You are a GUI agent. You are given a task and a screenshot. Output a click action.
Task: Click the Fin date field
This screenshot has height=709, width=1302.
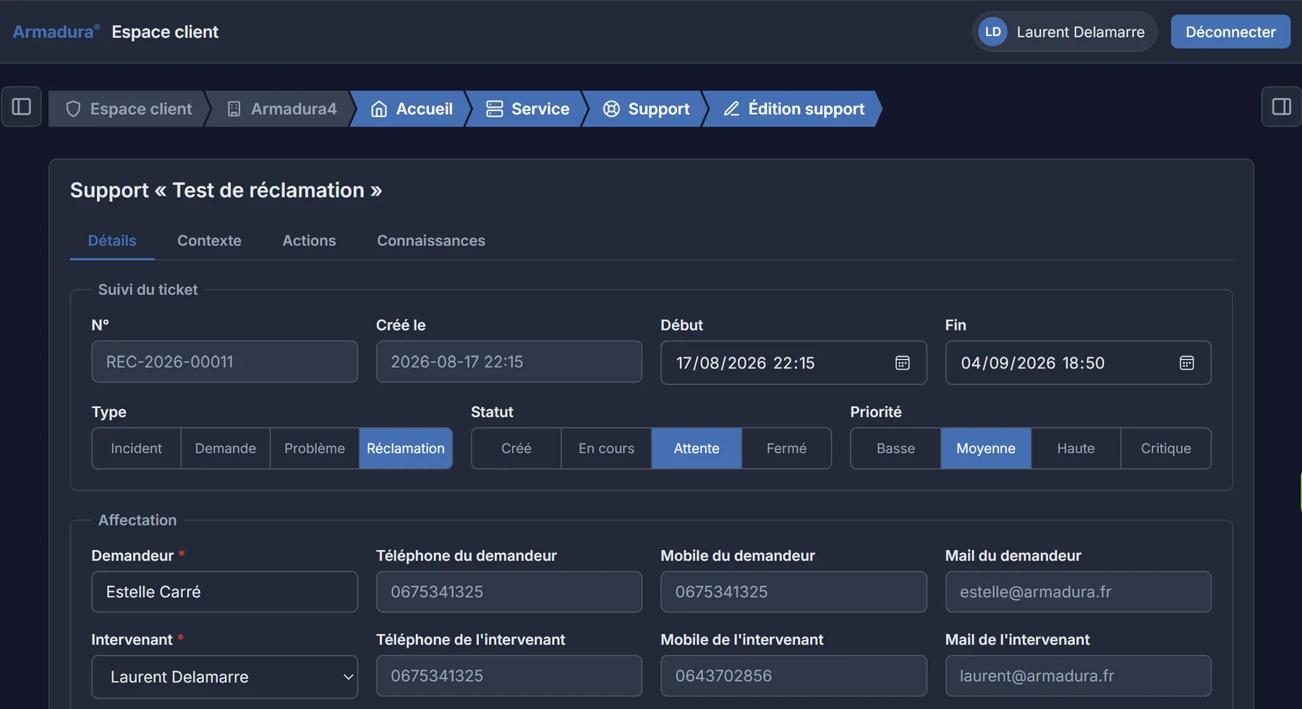(1078, 363)
